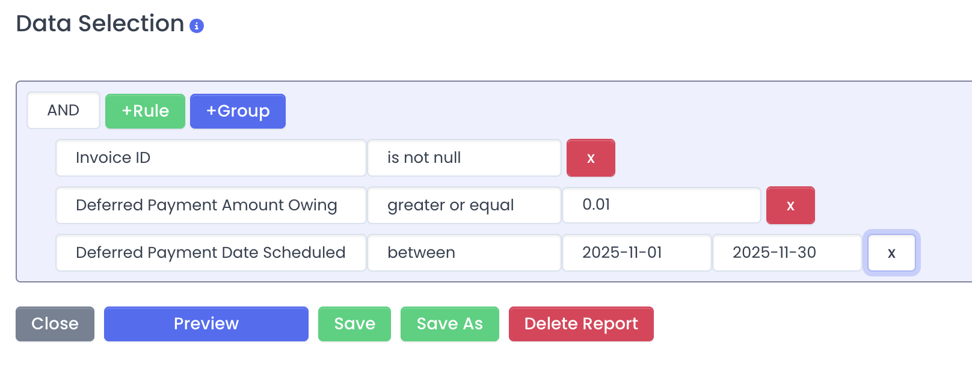This screenshot has width=972, height=369.
Task: Delete the Deferred Payment Amount Owing rule
Action: (790, 206)
